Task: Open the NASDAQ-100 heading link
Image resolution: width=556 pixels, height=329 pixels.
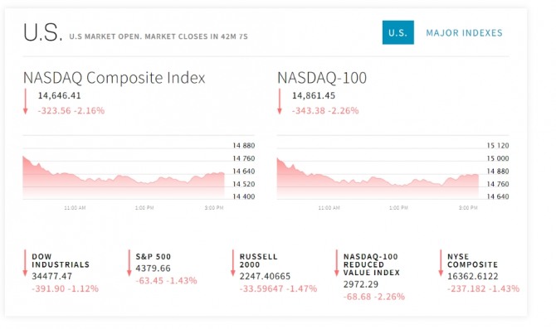Action: 322,78
